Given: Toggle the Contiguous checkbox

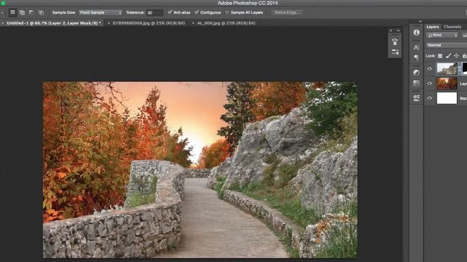Looking at the screenshot, I should click(197, 12).
